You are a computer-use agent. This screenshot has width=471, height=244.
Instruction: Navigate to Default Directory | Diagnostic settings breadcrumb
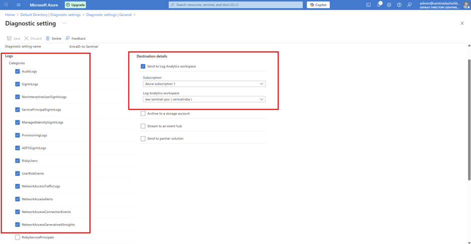click(x=50, y=15)
